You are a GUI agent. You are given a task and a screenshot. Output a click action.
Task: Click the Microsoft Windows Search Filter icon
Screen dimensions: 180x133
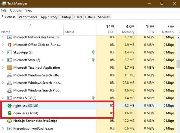coord(10,75)
